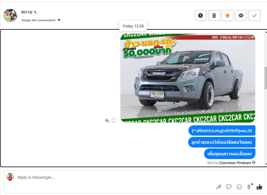Open help icon beside Chonnikan Pimkham
Image resolution: width=267 pixels, height=195 pixels.
pyautogui.click(x=254, y=162)
